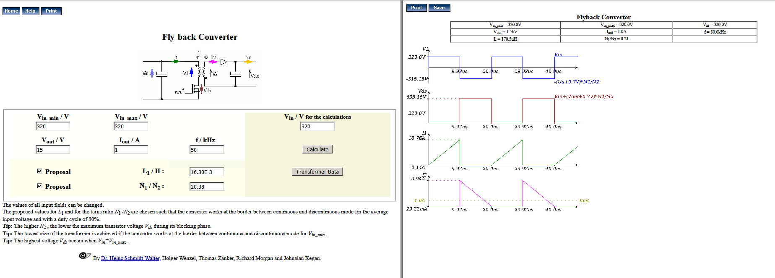Click the Home button
This screenshot has height=278, width=775.
pos(11,11)
